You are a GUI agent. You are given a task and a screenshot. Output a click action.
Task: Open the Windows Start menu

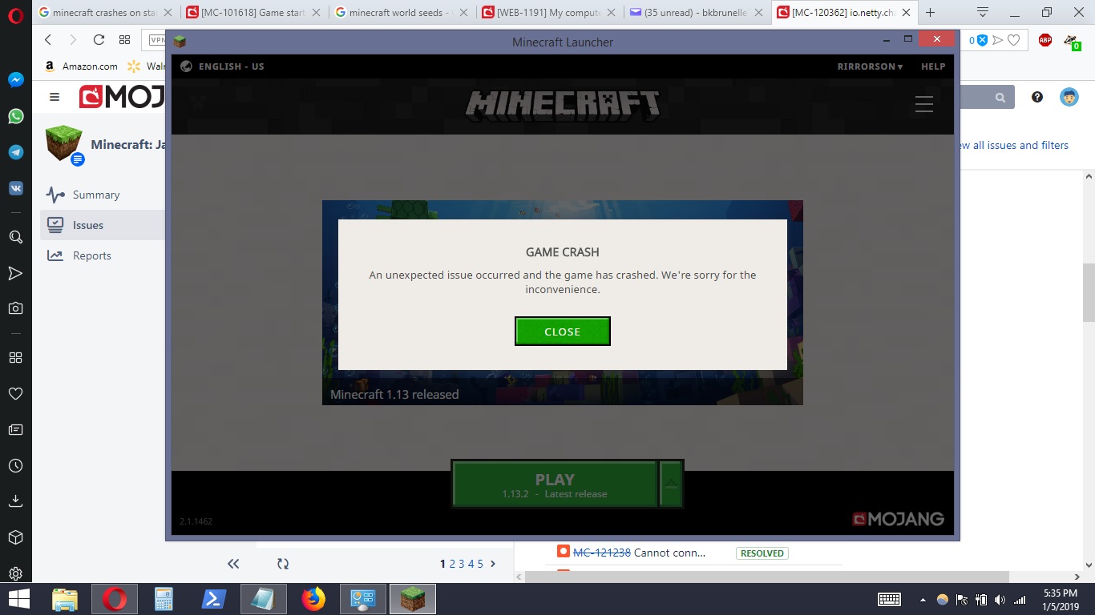(x=19, y=599)
